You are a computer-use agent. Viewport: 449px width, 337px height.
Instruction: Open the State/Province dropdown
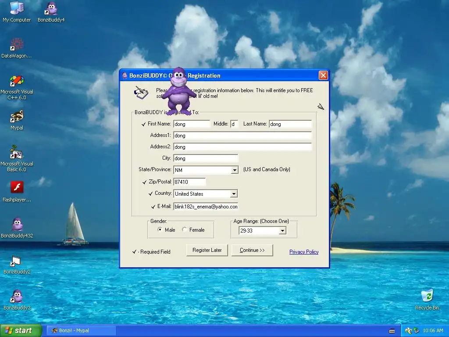[235, 170]
